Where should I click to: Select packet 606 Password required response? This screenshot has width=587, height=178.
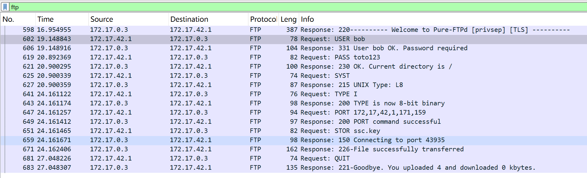(x=293, y=48)
